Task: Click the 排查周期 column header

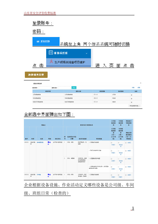Action: [x=102, y=91]
